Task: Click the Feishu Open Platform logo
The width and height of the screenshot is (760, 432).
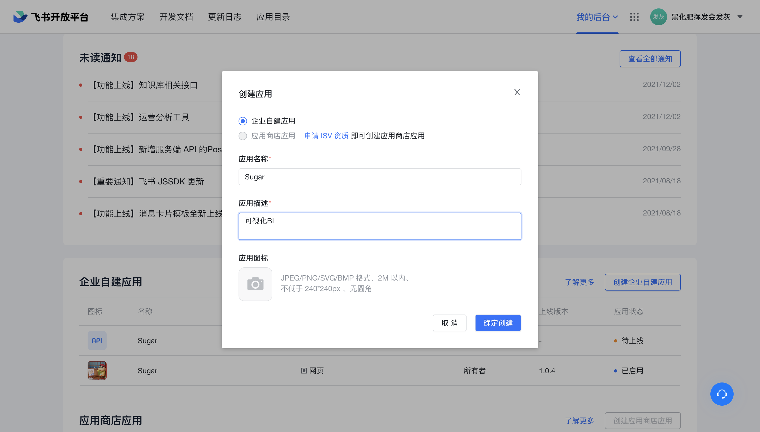Action: (51, 17)
